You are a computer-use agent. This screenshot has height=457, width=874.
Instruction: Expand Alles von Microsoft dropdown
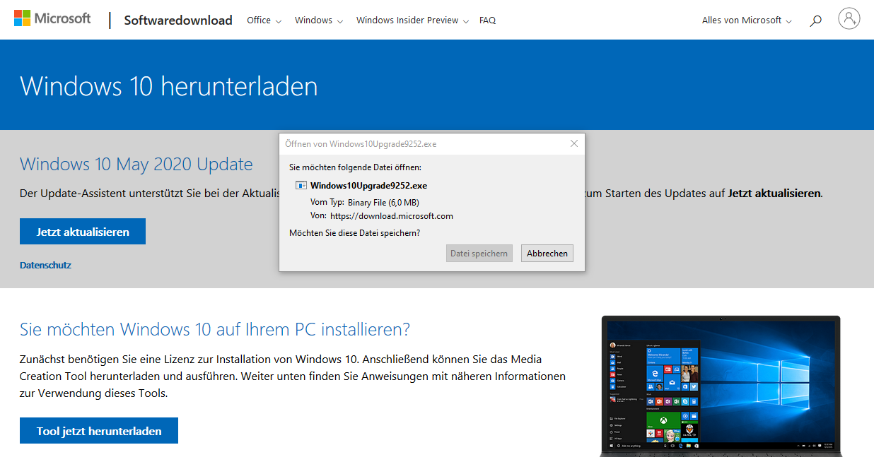click(747, 20)
